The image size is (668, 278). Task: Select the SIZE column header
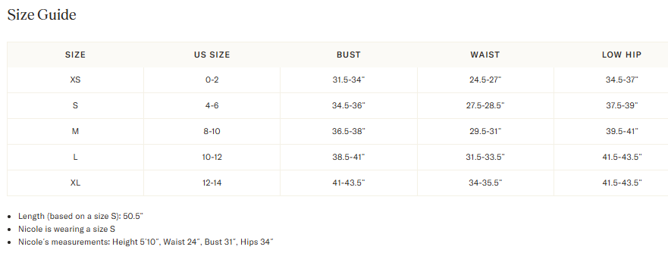click(75, 55)
